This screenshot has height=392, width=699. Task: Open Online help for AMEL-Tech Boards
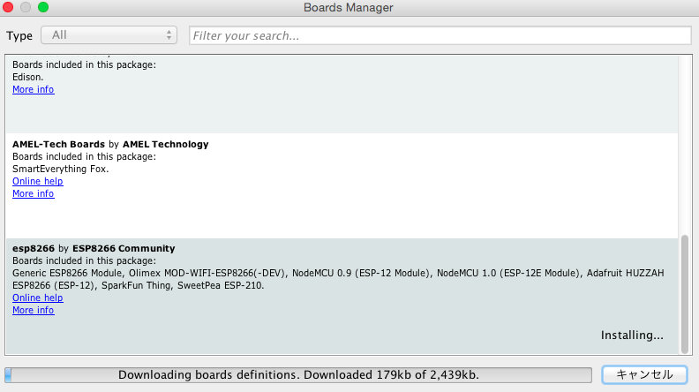click(37, 182)
